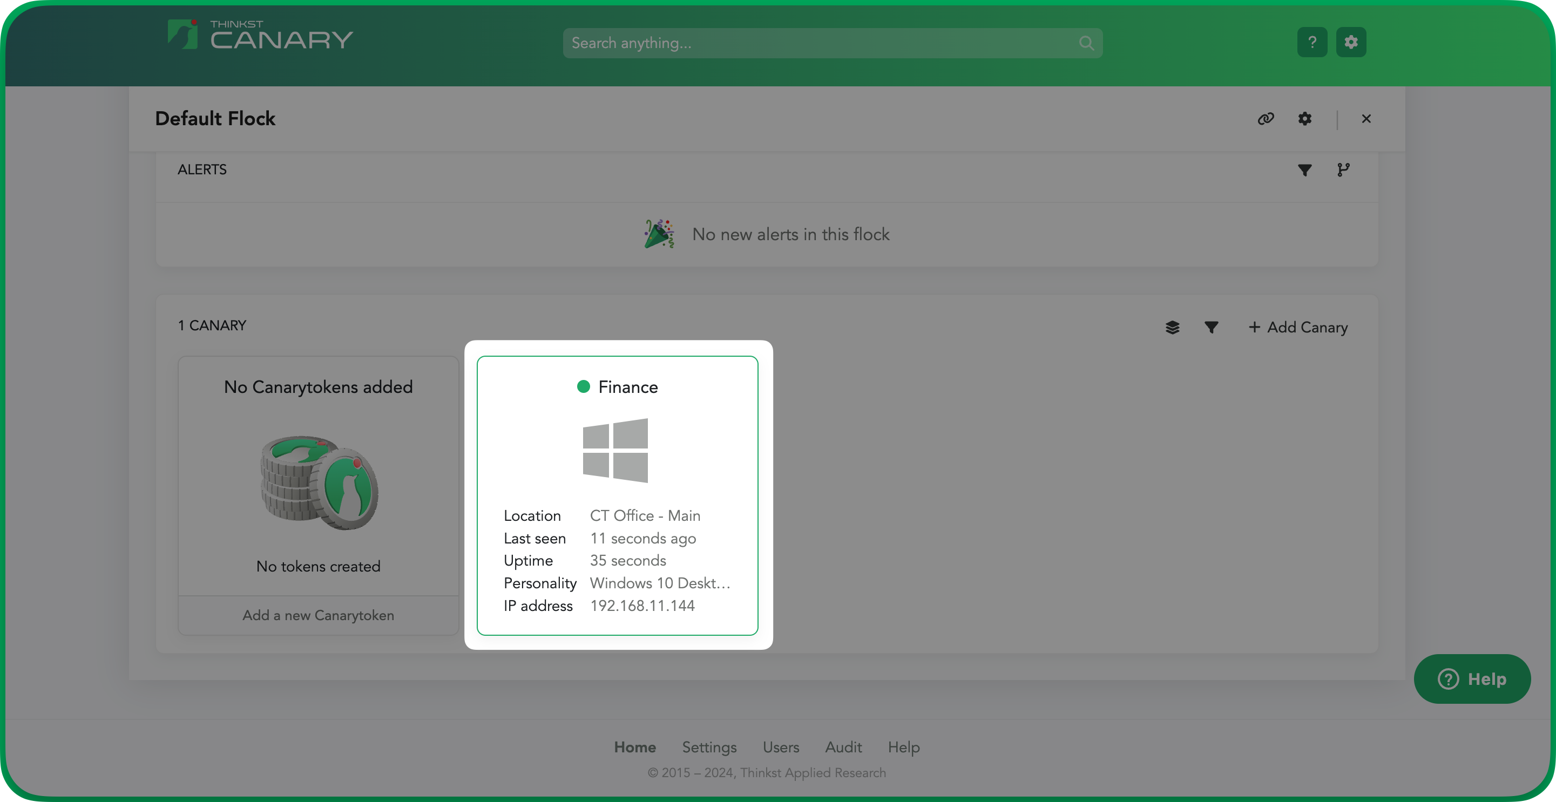Screen dimensions: 1556x802
Task: Click the green status dot beside Finance
Action: tap(584, 386)
